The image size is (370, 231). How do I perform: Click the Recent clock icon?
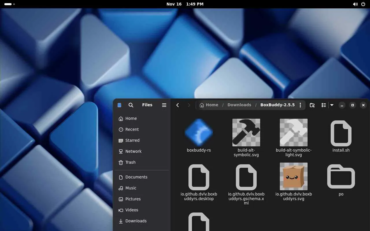[x=121, y=130]
